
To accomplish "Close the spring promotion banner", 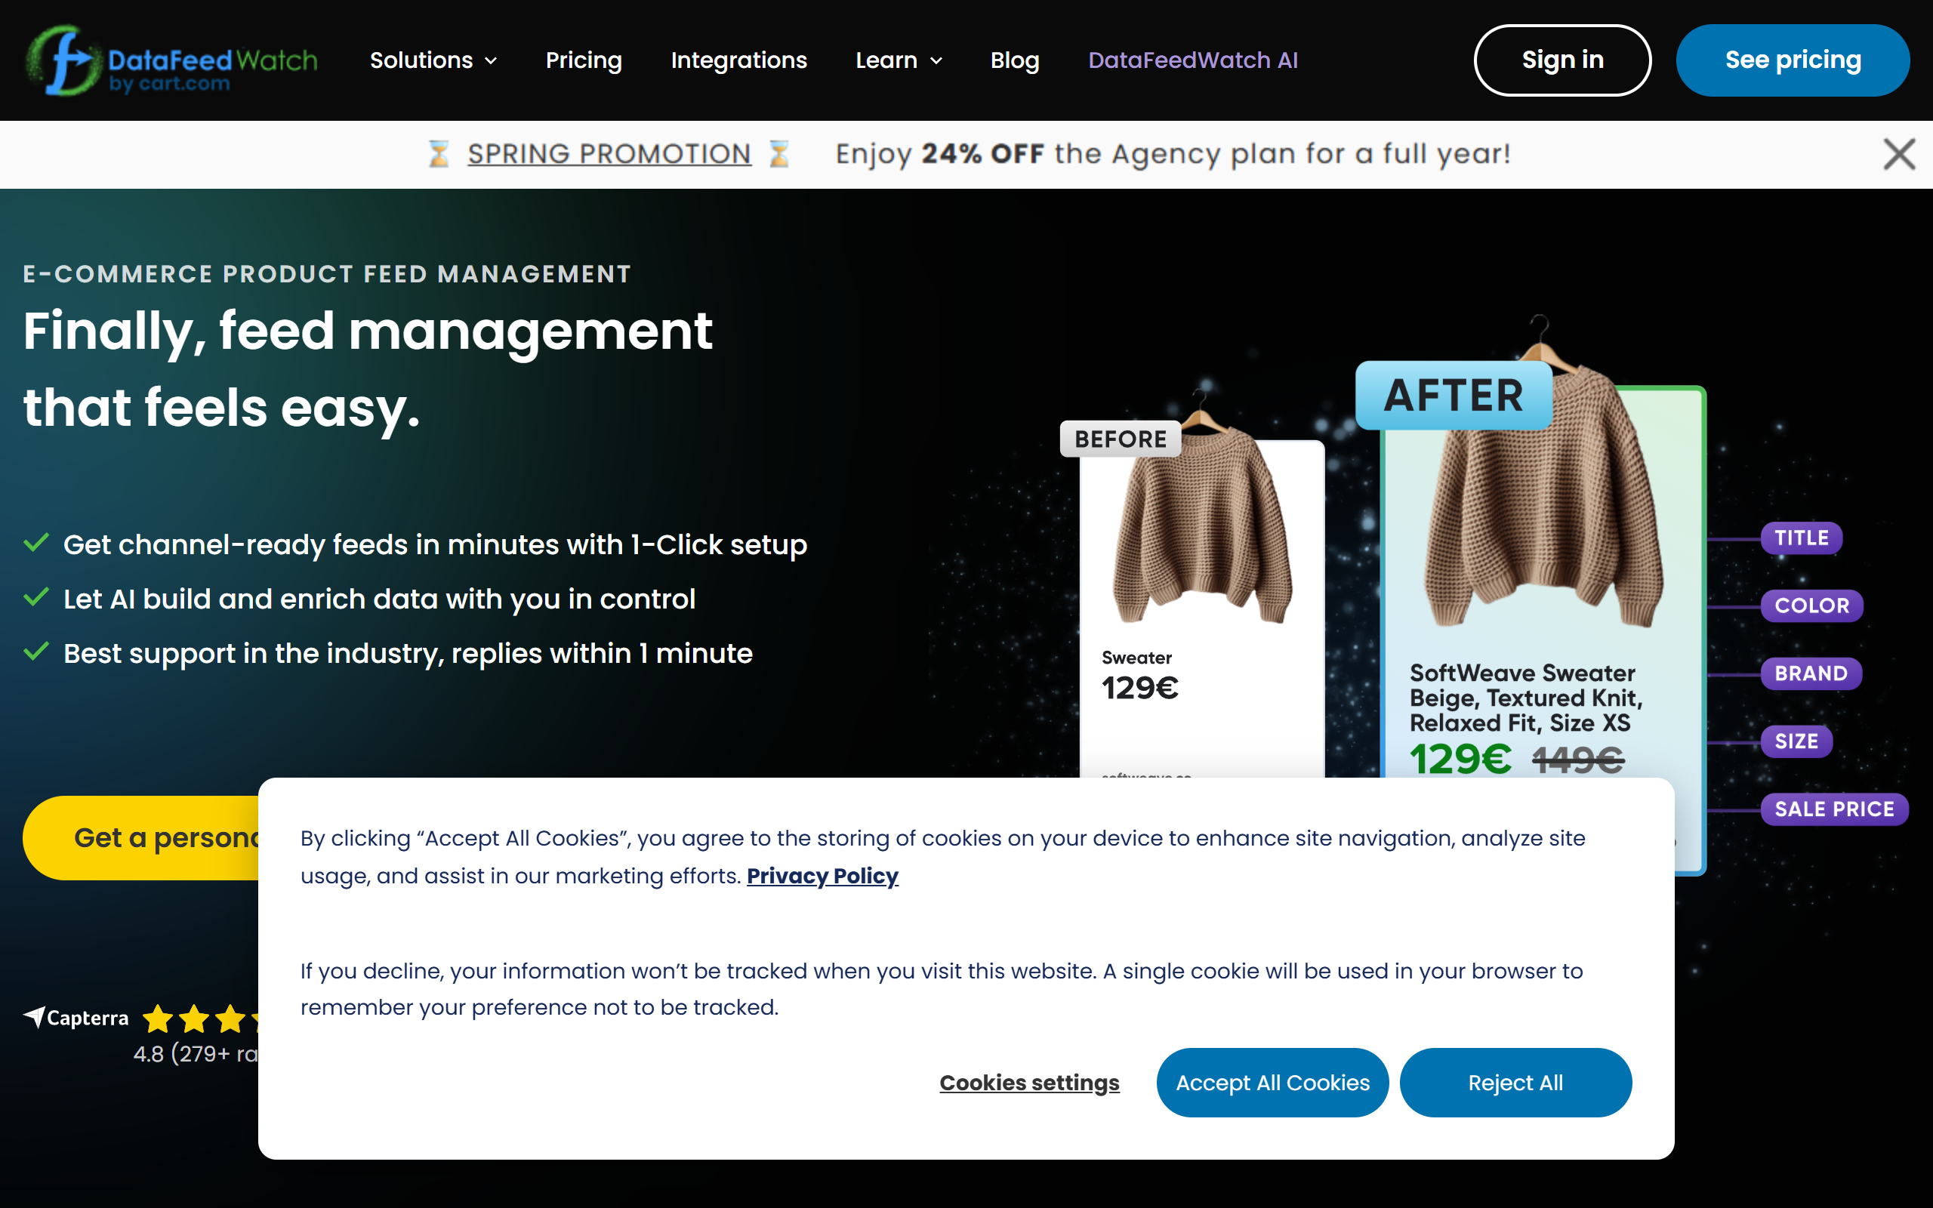I will coord(1899,154).
